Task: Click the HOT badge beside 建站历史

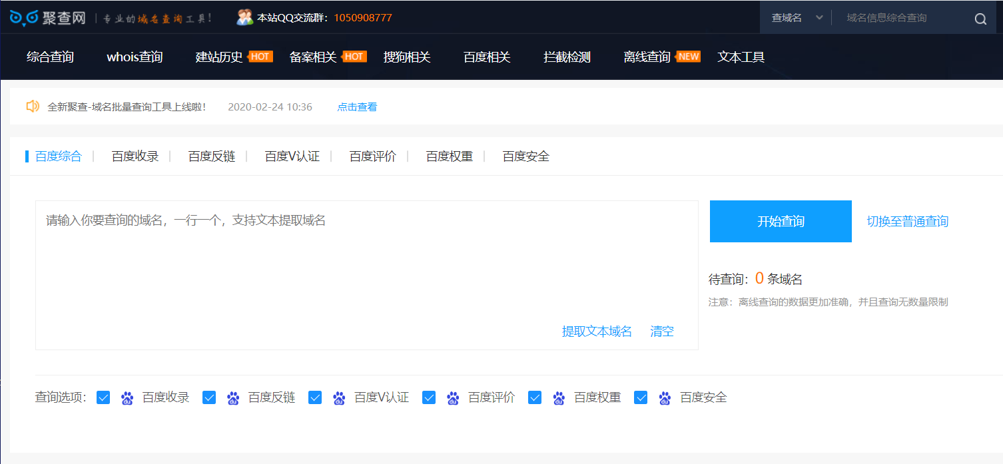Action: click(x=260, y=57)
